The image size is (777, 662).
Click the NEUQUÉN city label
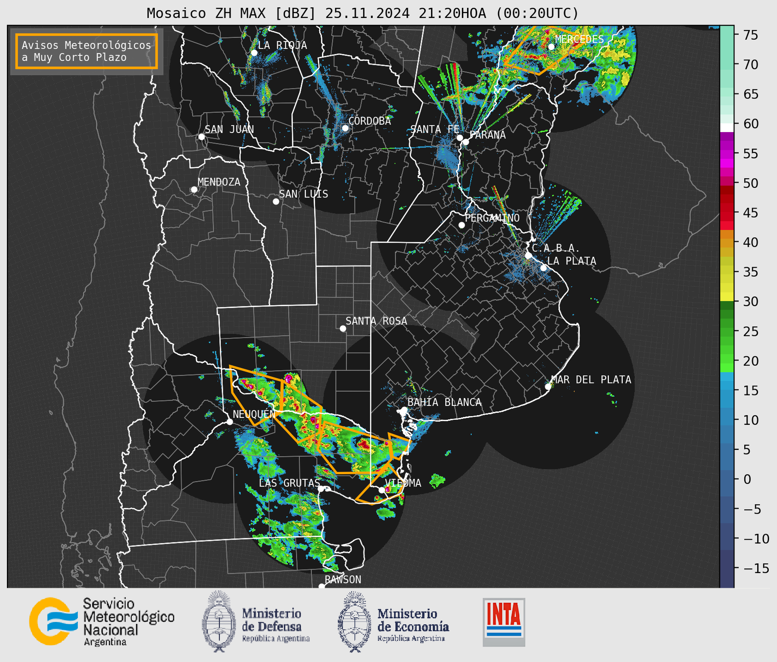(x=254, y=414)
